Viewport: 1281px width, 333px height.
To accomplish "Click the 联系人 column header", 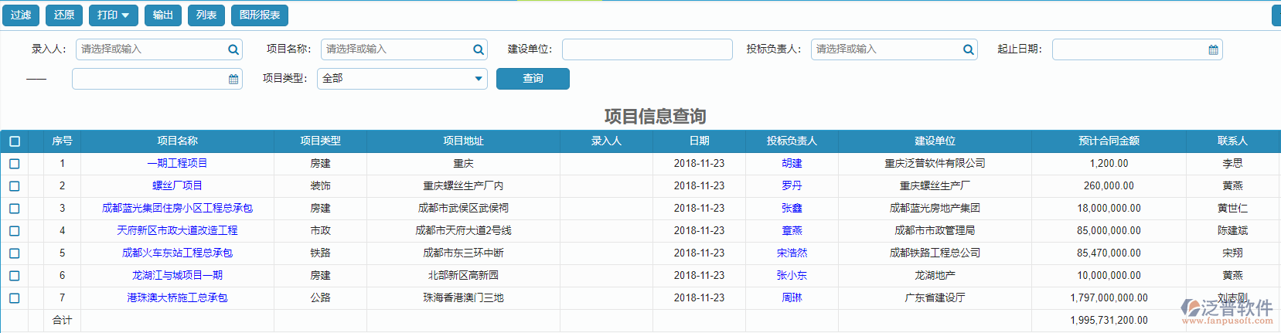I will coord(1232,141).
